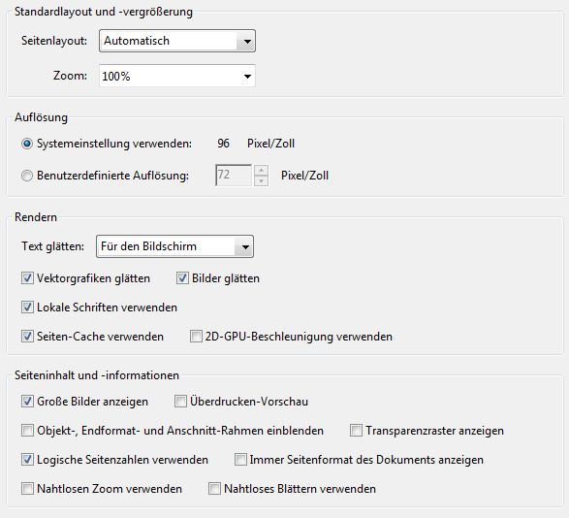Disable Lokale Schriften verwenden
This screenshot has width=569, height=518.
click(x=27, y=308)
